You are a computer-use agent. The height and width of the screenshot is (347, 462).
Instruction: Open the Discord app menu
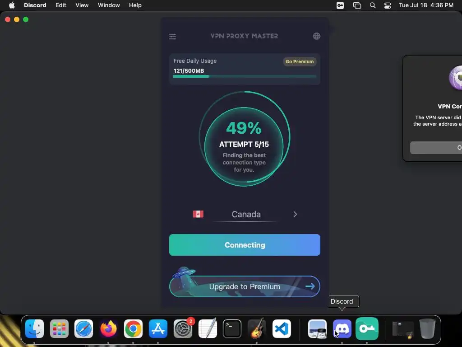tap(35, 5)
